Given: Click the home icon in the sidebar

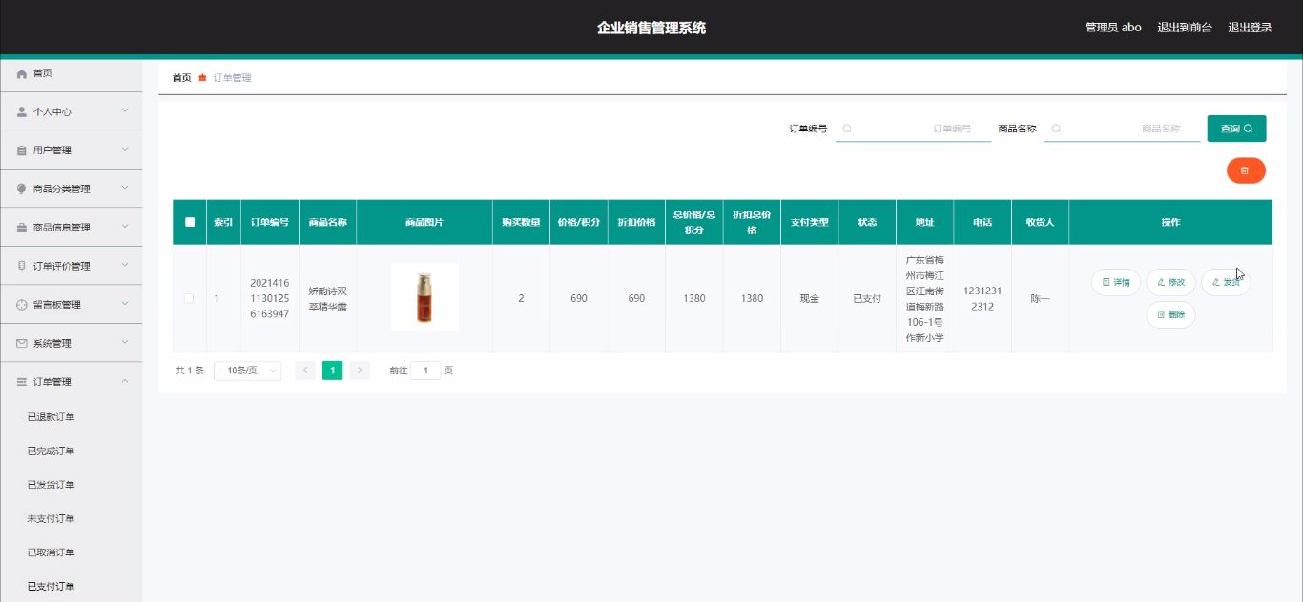Looking at the screenshot, I should point(22,73).
